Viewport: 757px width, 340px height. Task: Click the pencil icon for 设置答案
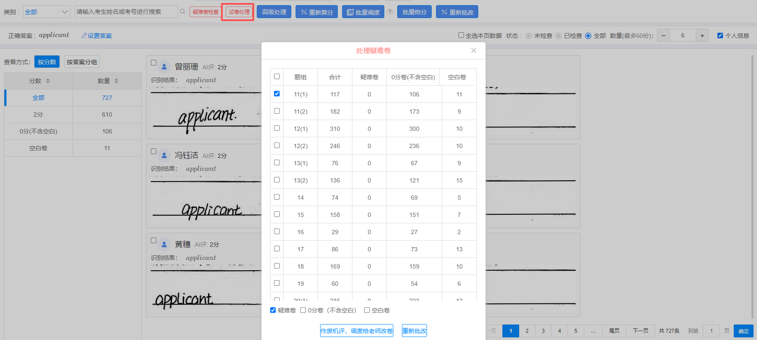point(84,36)
